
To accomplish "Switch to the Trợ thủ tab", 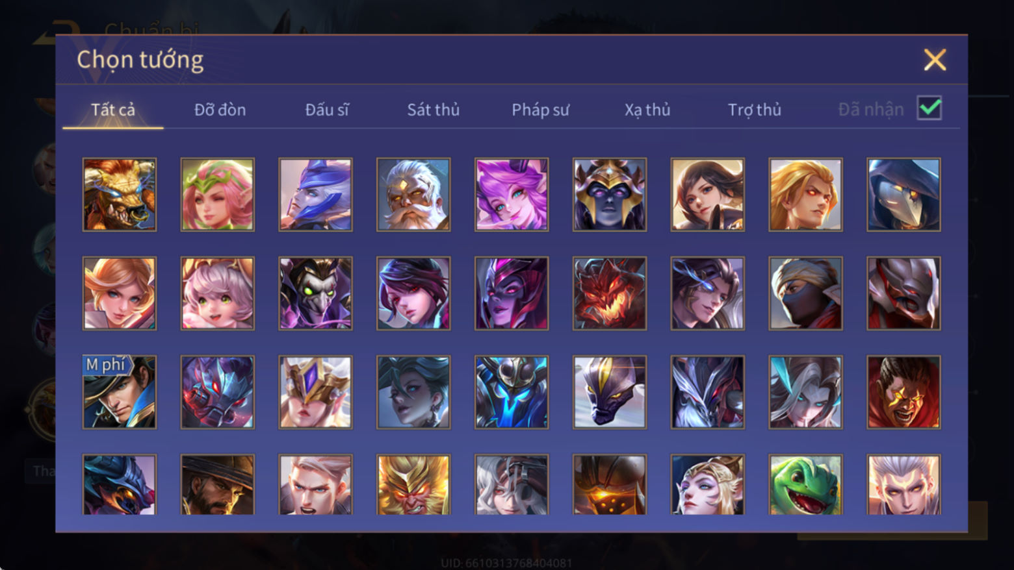I will [x=754, y=110].
